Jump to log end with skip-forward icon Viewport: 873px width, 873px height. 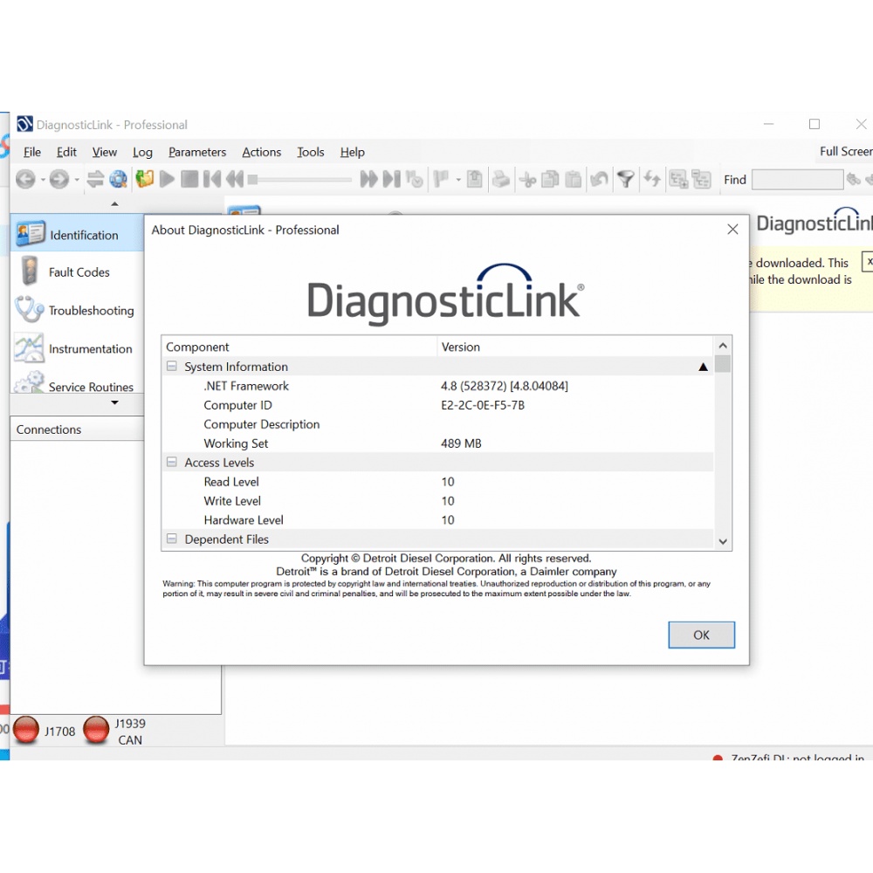[392, 179]
